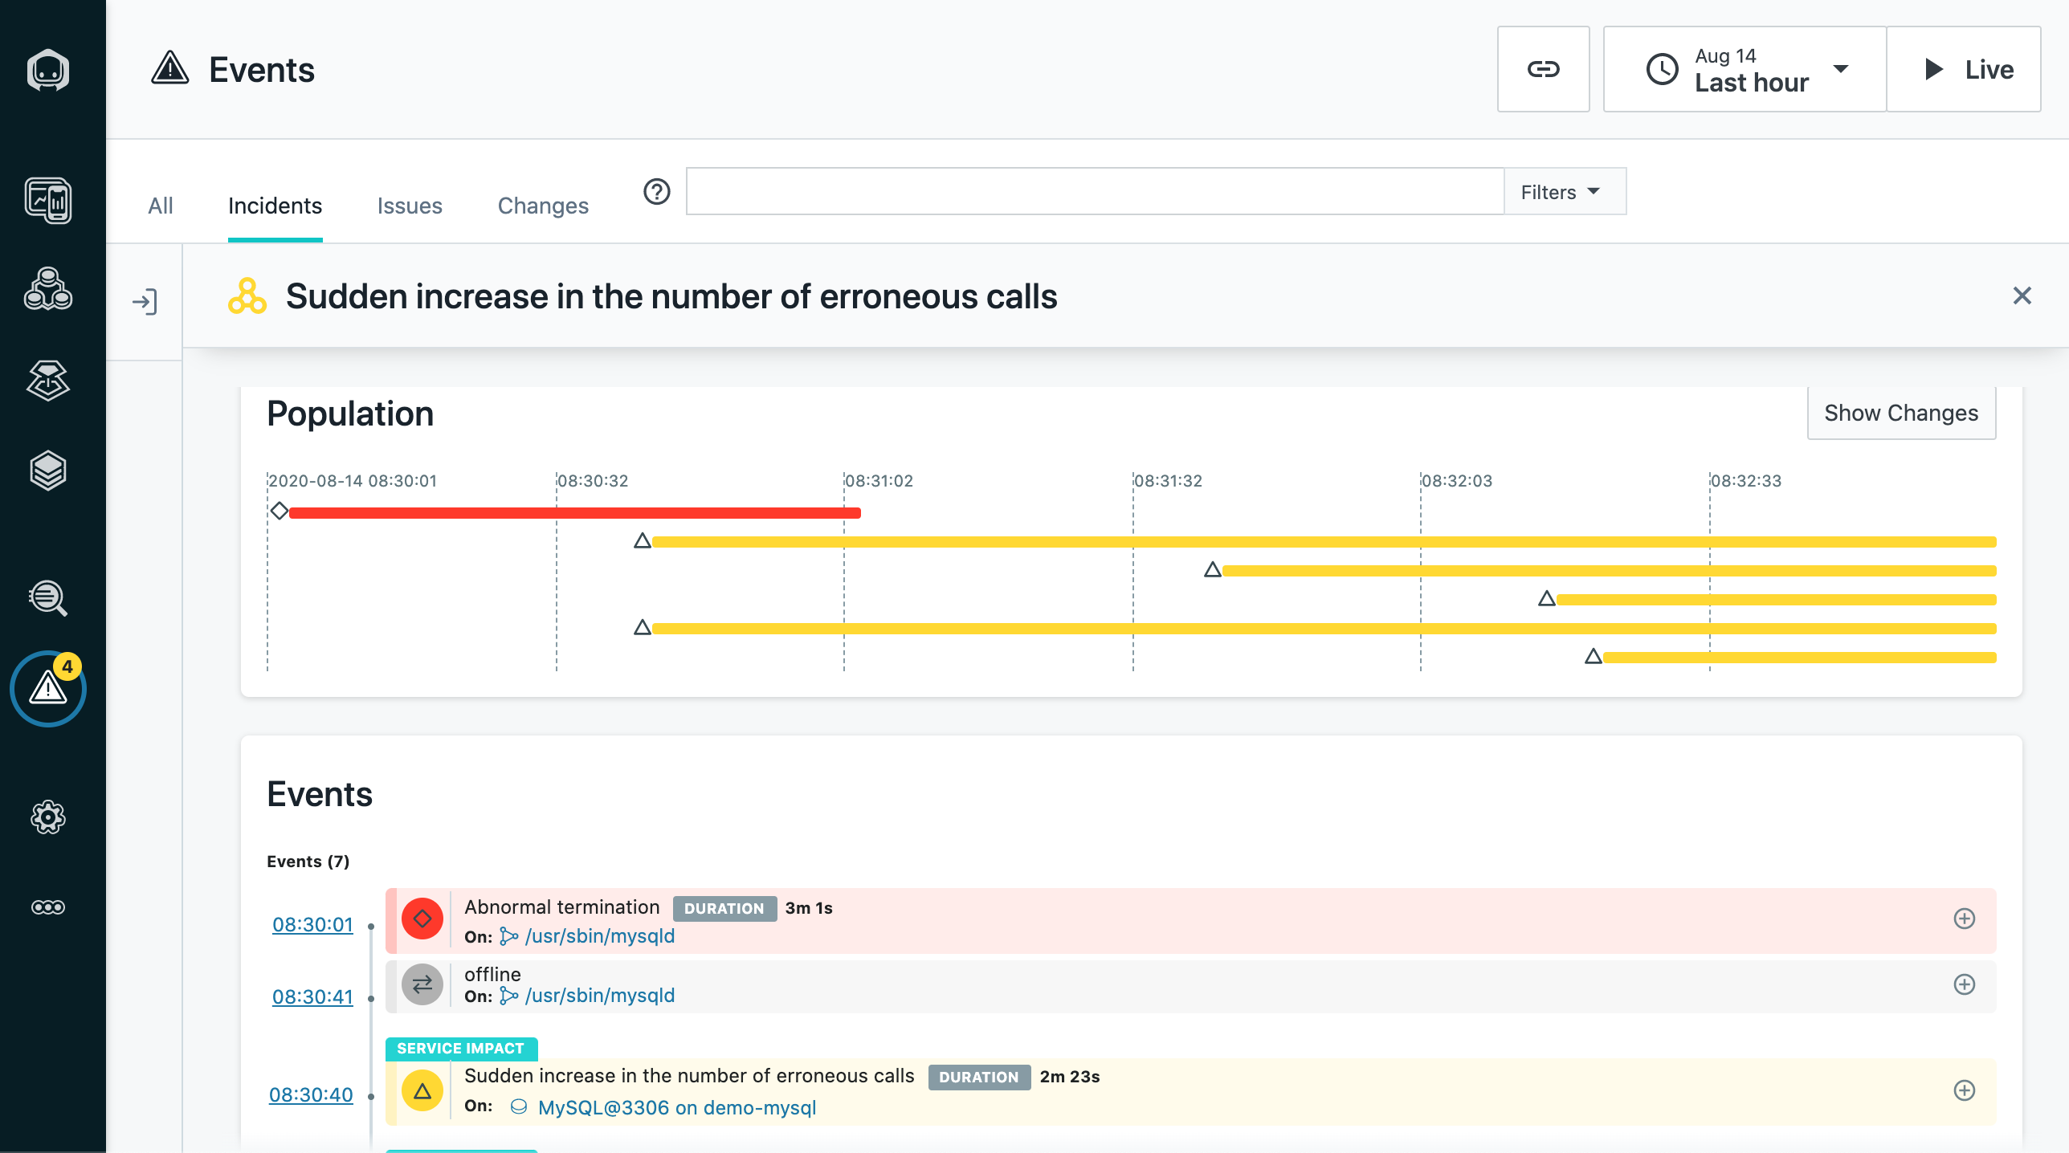Switch to the Changes tab
Image resolution: width=2069 pixels, height=1153 pixels.
click(x=543, y=206)
